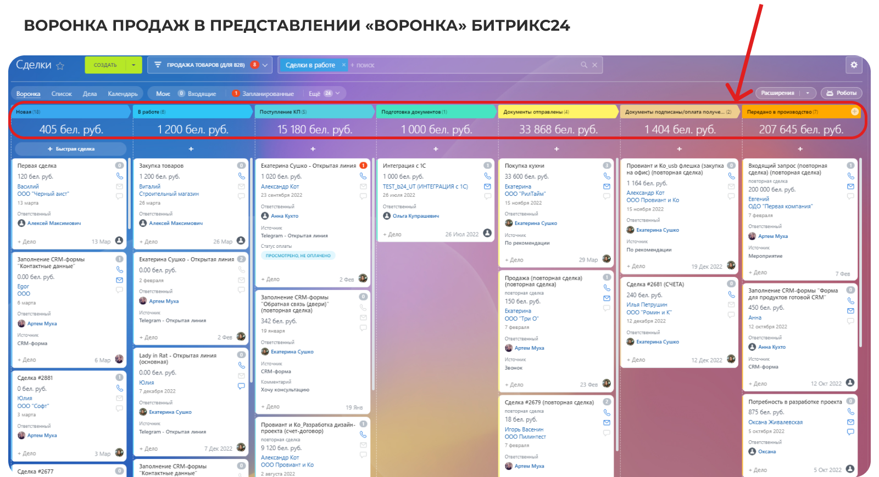Select the 'Документы отправлены (4)' stage header
This screenshot has width=879, height=477.
(558, 111)
